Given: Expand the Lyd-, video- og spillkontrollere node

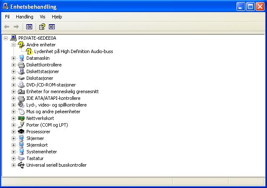Looking at the screenshot, I should pos(13,105).
